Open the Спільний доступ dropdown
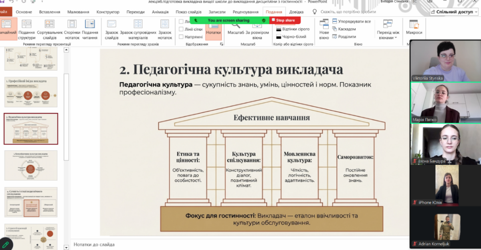This screenshot has height=250, width=481. click(454, 12)
